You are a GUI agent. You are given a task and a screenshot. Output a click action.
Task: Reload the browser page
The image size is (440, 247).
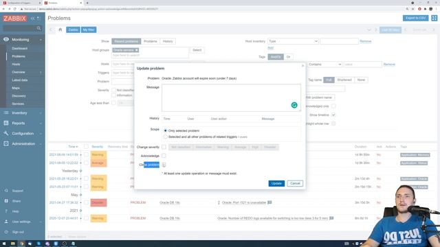(14, 9)
